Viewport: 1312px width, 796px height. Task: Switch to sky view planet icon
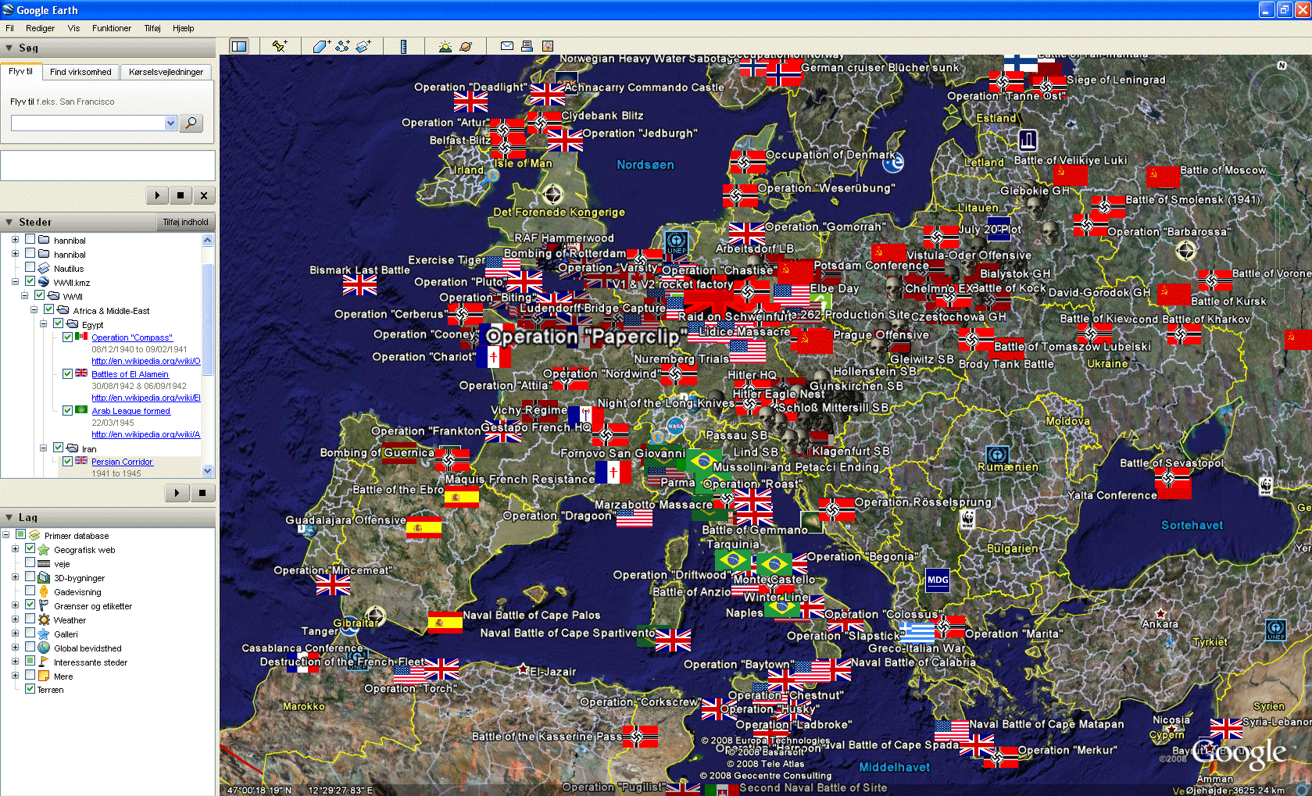click(x=466, y=46)
